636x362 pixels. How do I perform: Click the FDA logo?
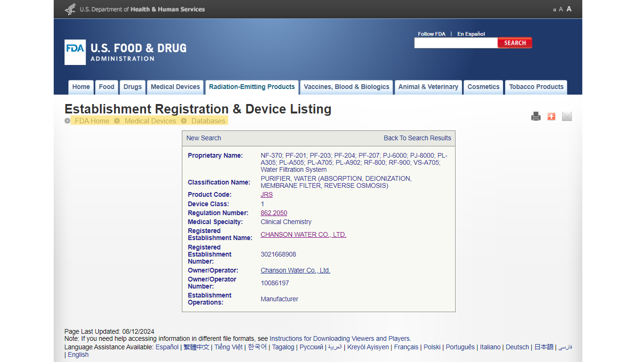75,52
